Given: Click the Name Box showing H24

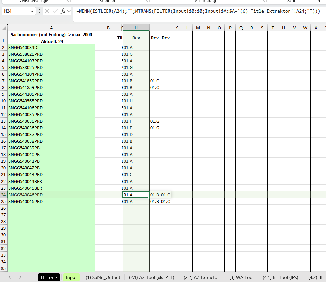Looking at the screenshot, I should (x=16, y=11).
